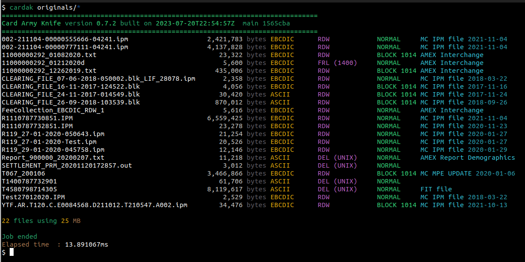Click the 'FIT file' type label
This screenshot has height=262, width=525.
(436, 189)
